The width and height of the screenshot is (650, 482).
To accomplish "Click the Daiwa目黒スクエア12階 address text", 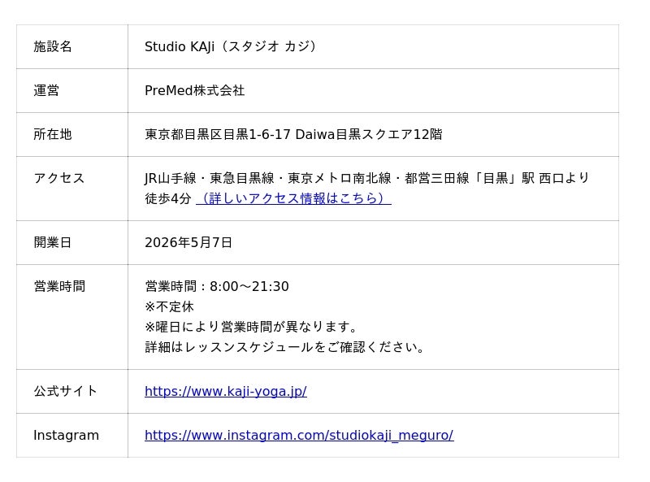I will pyautogui.click(x=369, y=134).
